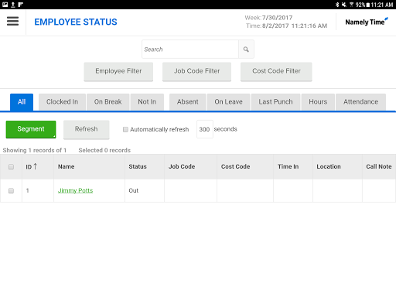Open the hamburger navigation menu

click(x=12, y=22)
